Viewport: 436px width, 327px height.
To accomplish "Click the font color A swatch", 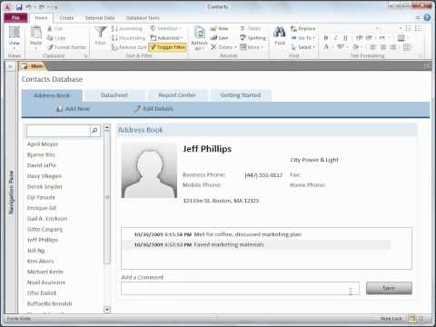I will tap(326, 47).
